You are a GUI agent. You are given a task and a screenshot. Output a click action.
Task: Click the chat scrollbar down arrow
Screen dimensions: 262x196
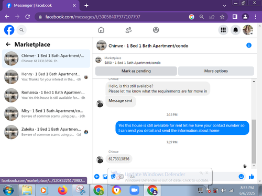(x=254, y=166)
